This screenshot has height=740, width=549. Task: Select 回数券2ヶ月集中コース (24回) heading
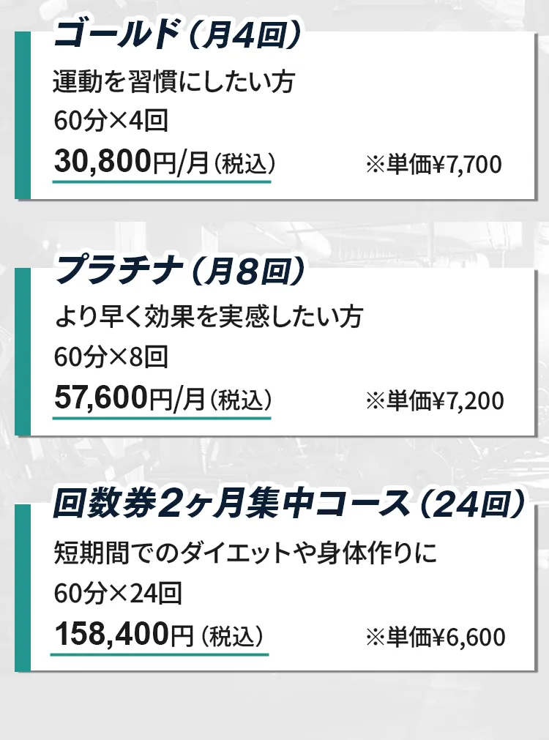pyautogui.click(x=289, y=504)
